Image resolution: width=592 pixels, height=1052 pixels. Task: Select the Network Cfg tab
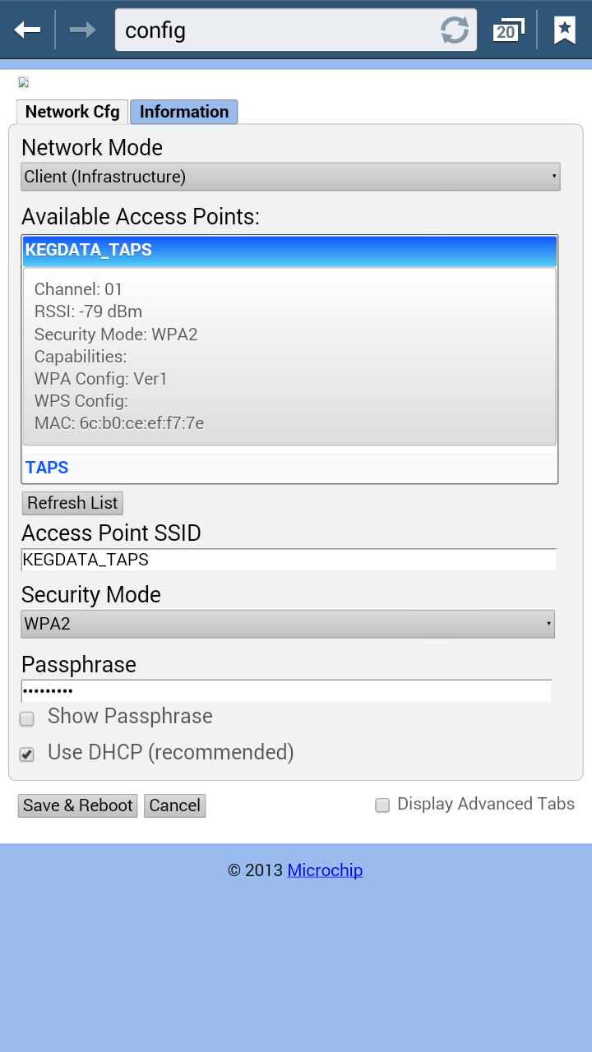point(72,112)
